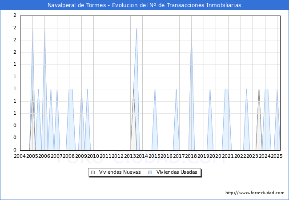Select the Viviendas Nuevas legend label
The width and height of the screenshot is (289, 200).
point(120,172)
